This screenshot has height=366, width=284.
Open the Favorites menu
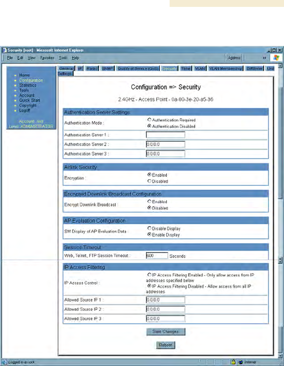coord(47,58)
